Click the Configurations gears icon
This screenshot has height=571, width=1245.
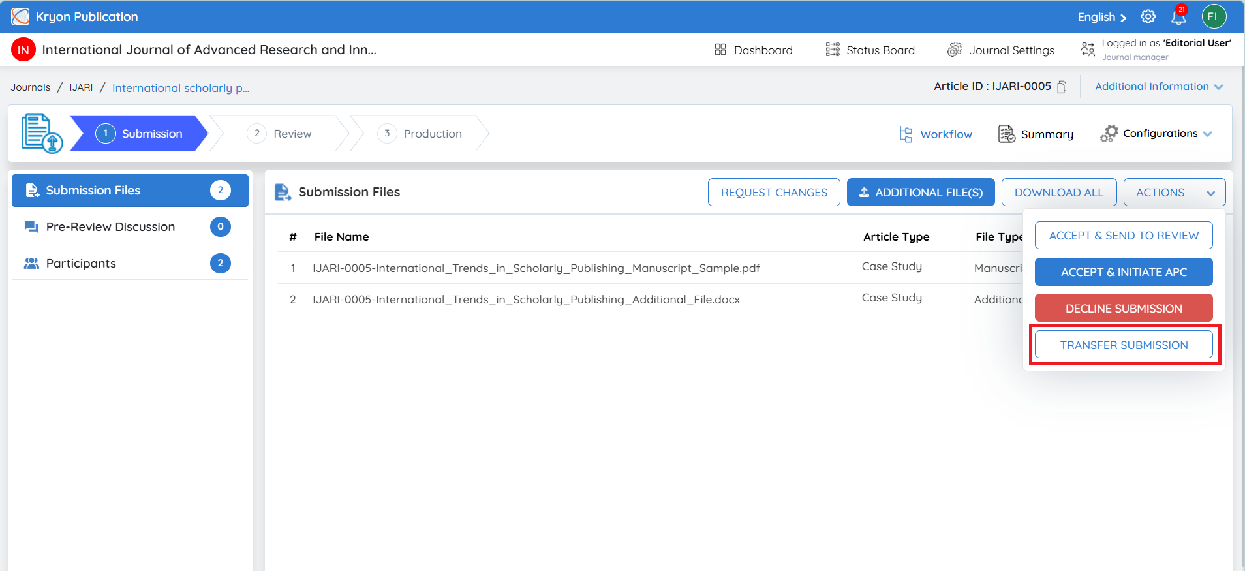[1109, 134]
